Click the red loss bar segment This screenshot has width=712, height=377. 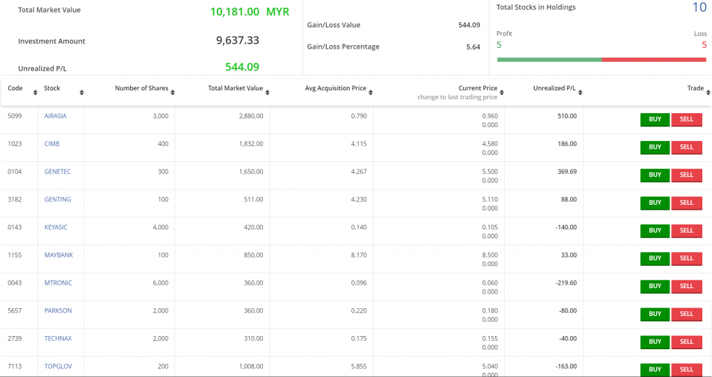click(x=654, y=60)
